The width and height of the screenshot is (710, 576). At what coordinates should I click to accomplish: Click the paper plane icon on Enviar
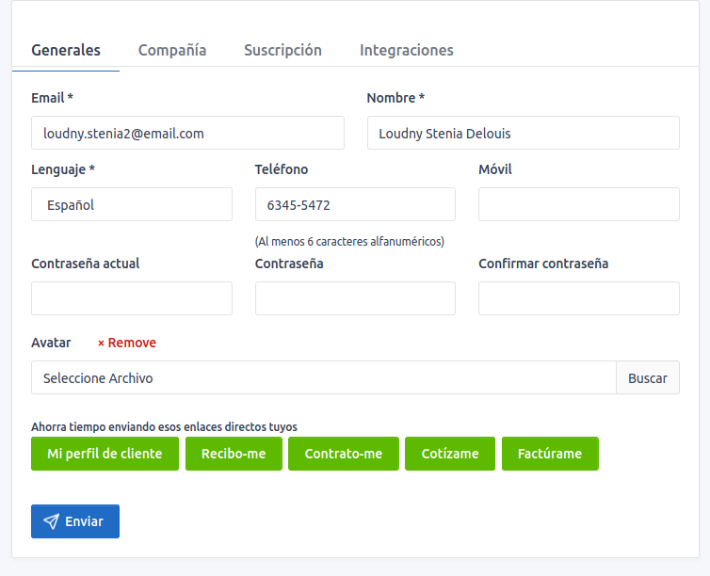tap(51, 521)
